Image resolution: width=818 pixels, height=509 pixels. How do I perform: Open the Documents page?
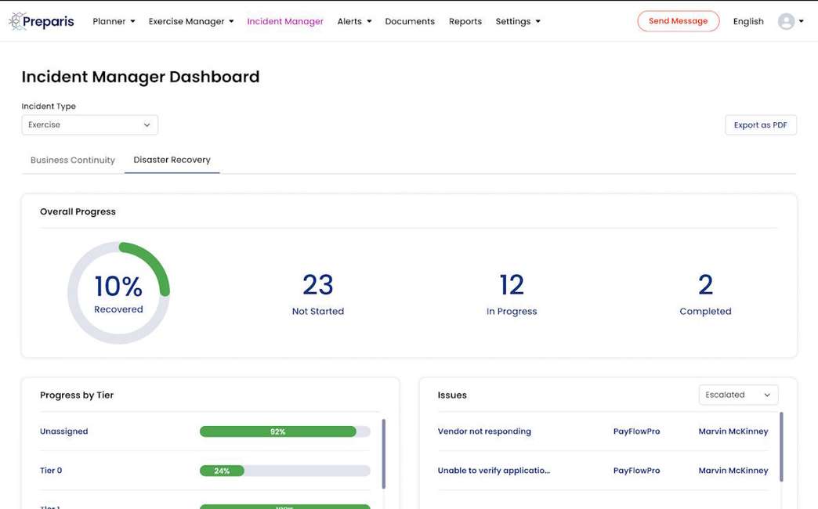(409, 21)
